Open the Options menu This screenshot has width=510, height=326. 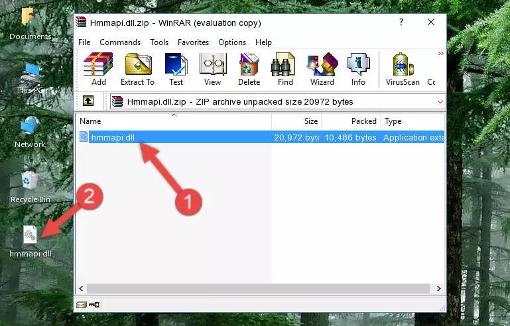click(232, 42)
